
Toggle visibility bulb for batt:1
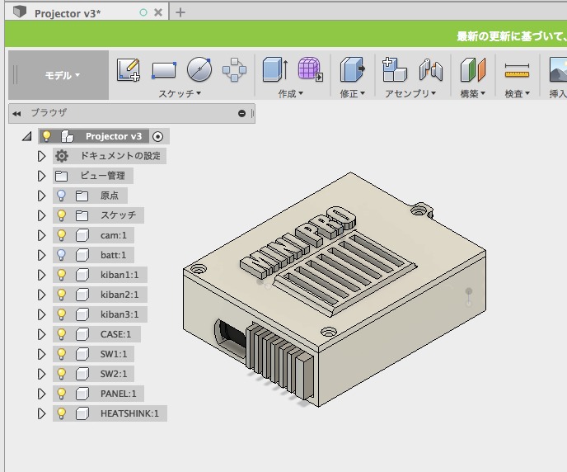(61, 255)
